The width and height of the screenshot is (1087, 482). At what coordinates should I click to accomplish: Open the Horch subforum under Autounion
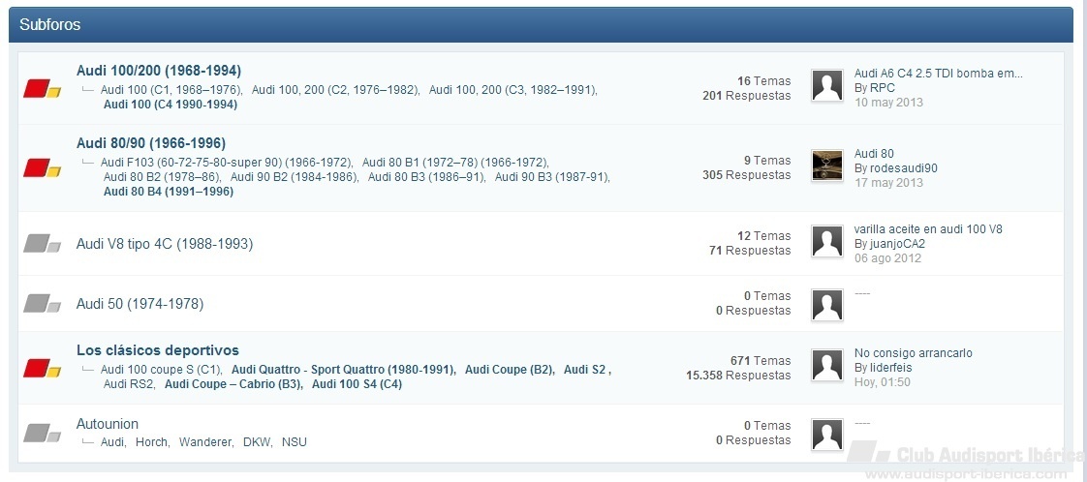[152, 441]
